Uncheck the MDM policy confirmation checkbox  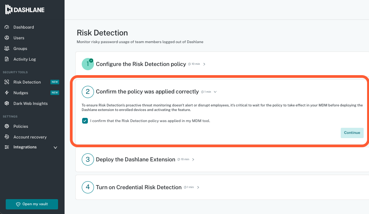pyautogui.click(x=85, y=121)
